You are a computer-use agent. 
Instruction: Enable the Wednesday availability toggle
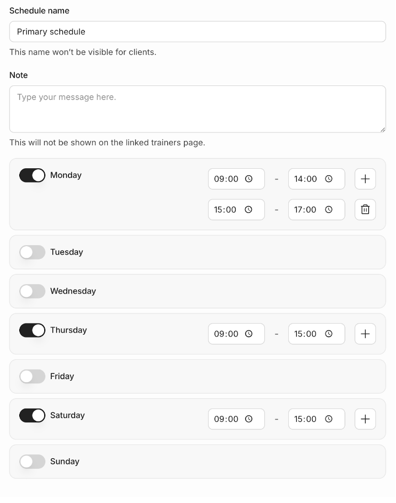coord(32,291)
